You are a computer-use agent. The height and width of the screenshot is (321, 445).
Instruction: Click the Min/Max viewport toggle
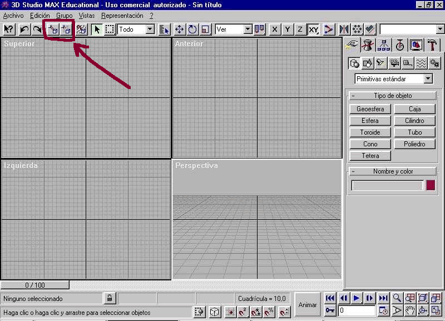point(436,311)
